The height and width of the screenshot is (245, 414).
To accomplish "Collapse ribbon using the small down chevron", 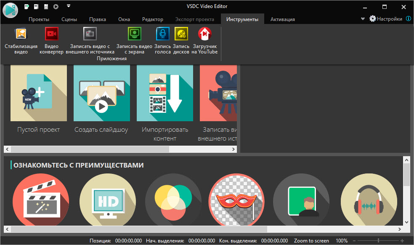I will pyautogui.click(x=363, y=19).
